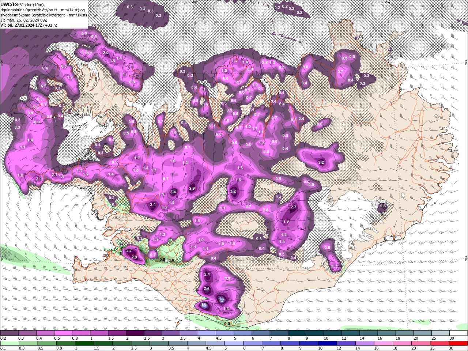Click the "2.9" value just right of "3.4"
This screenshot has height=351, width=468.
192,189
